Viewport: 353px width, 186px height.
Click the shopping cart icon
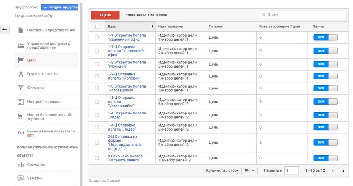coord(20,117)
